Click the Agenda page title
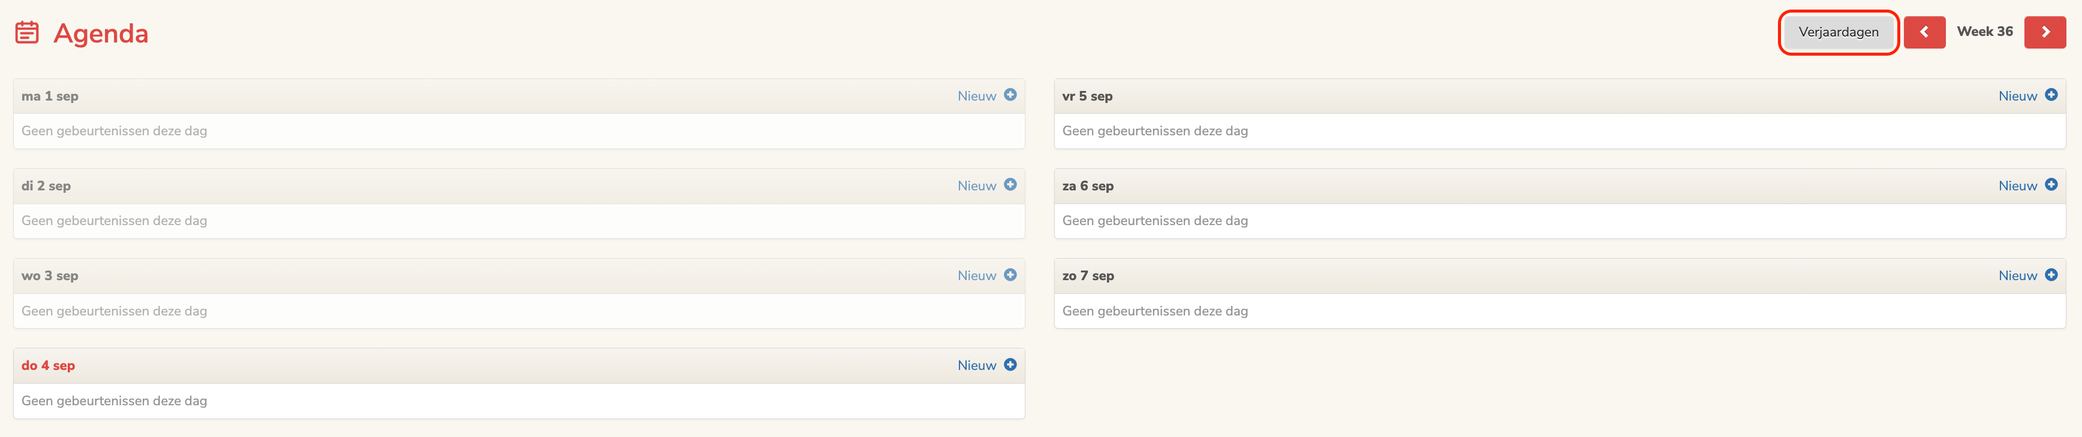The height and width of the screenshot is (437, 2082). [100, 34]
